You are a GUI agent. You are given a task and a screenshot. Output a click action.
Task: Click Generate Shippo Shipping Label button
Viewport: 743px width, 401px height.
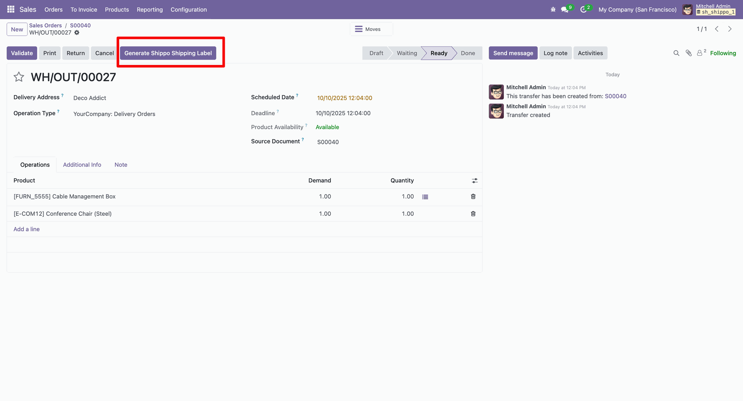click(168, 53)
